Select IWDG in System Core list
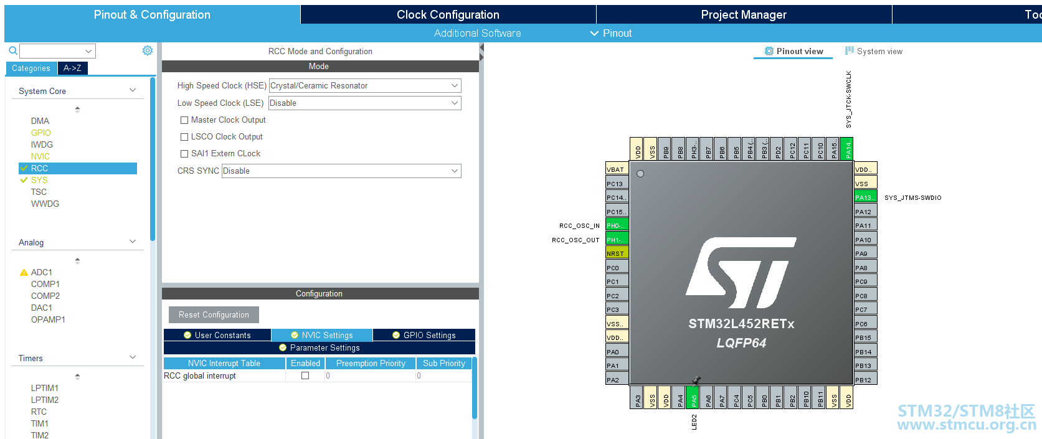Screen dimensions: 1042x439 pos(42,144)
